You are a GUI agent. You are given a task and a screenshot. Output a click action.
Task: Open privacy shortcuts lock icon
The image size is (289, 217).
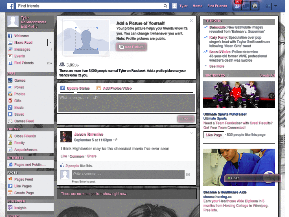[268, 6]
